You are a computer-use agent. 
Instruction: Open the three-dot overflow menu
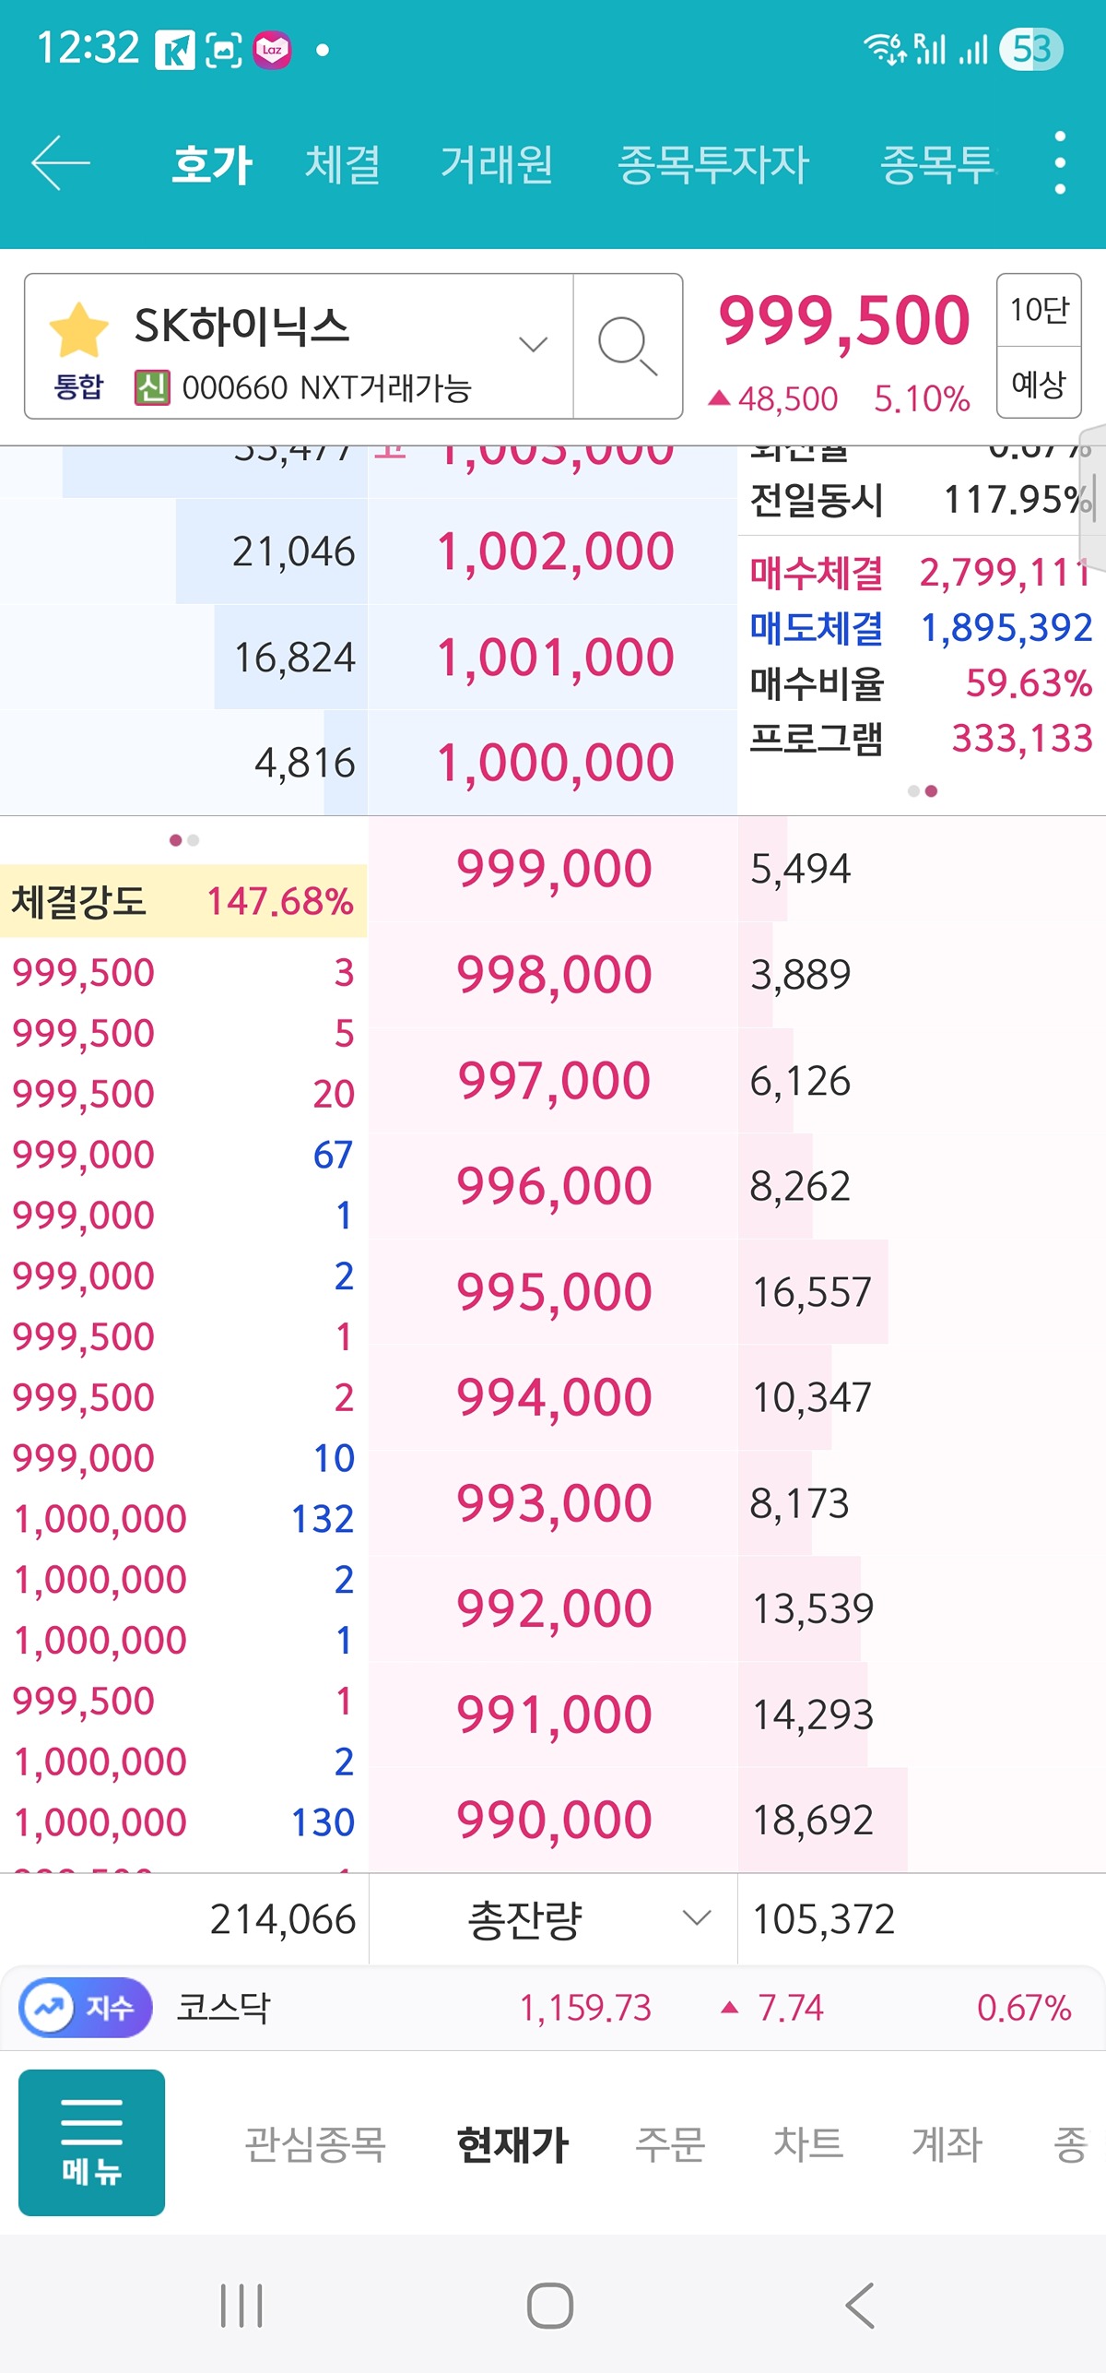(x=1060, y=163)
